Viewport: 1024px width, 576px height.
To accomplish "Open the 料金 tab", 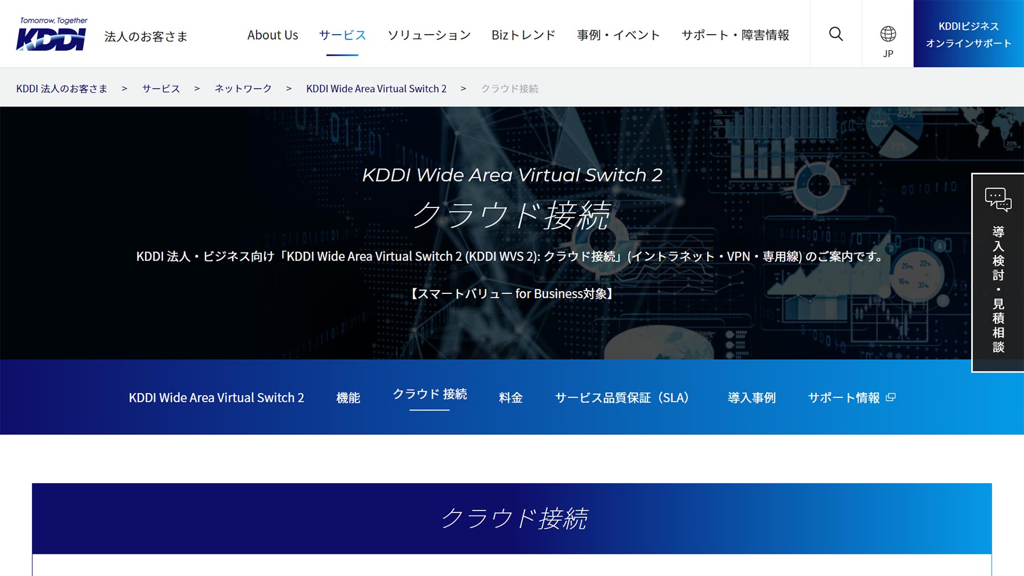I will (511, 397).
